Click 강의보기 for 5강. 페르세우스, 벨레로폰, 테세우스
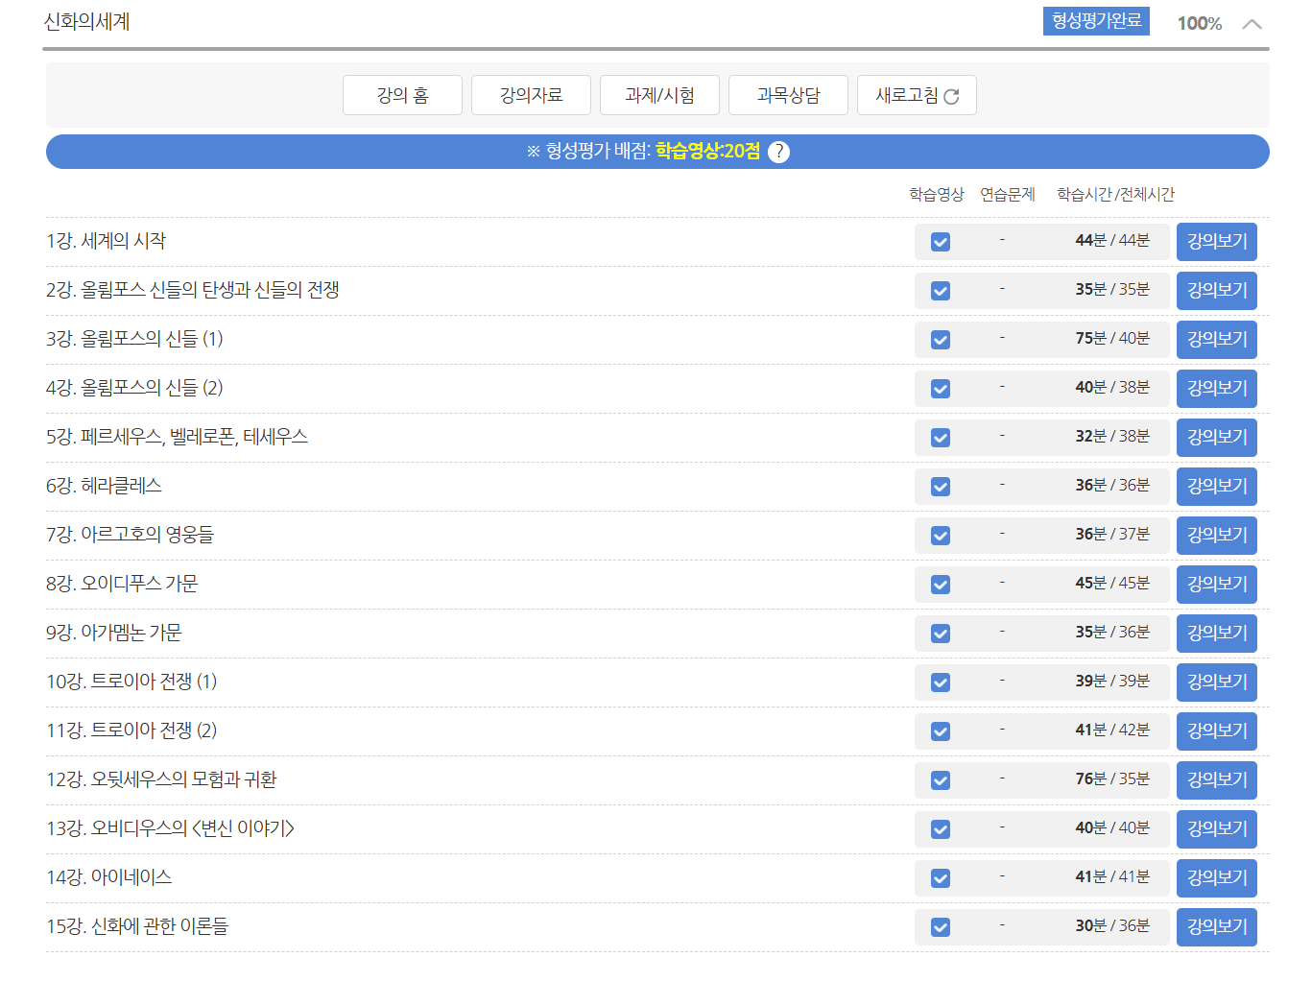This screenshot has height=982, width=1312. pyautogui.click(x=1217, y=438)
